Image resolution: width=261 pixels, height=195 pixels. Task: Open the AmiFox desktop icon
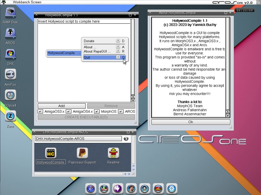[x=10, y=74]
